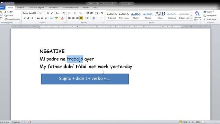Select print layout view in status bar

(180, 122)
